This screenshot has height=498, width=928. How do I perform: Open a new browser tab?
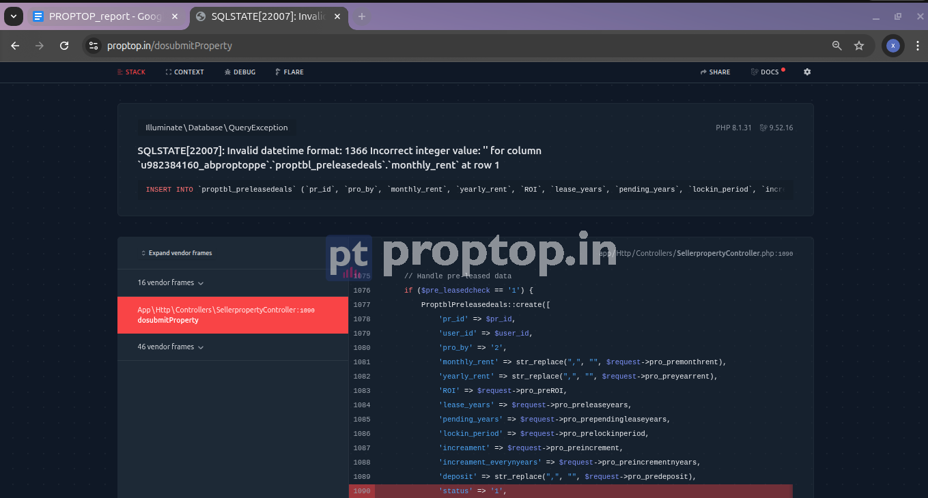coord(362,16)
